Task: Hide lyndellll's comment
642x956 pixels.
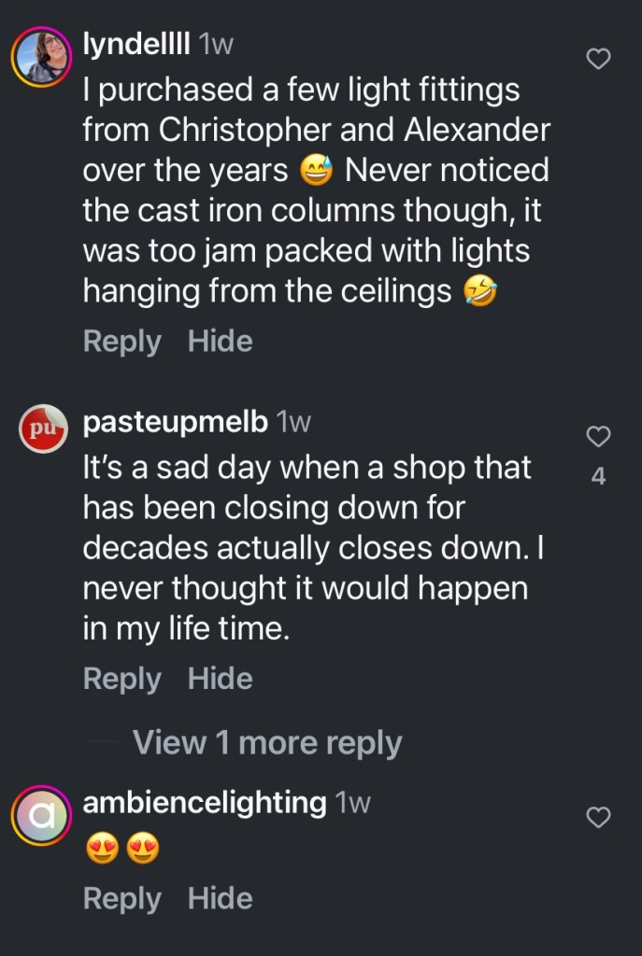Action: pyautogui.click(x=220, y=342)
